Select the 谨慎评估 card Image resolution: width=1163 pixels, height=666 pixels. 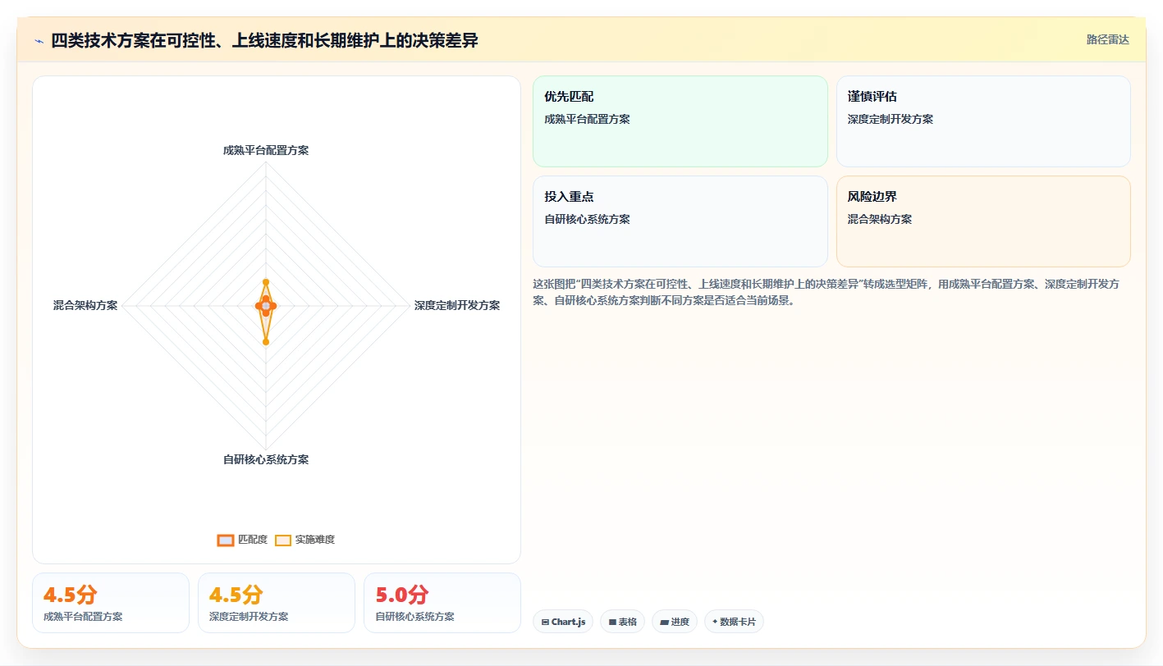(983, 121)
